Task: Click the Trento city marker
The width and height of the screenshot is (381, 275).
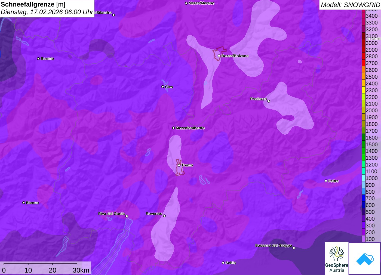Action: [x=179, y=165]
